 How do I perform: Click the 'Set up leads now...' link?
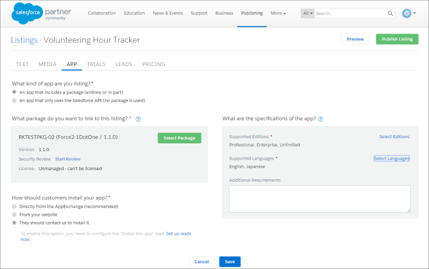[179, 234]
